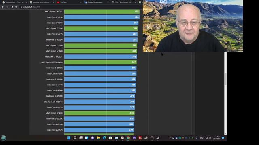Launch Microsoft Edge from the taskbar
Screen dimensions: 259x145
pyautogui.click(x=104, y=138)
